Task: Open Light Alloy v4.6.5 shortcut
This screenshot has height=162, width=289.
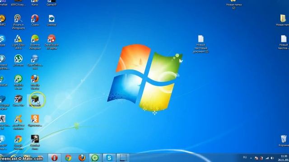Action: 18,42
